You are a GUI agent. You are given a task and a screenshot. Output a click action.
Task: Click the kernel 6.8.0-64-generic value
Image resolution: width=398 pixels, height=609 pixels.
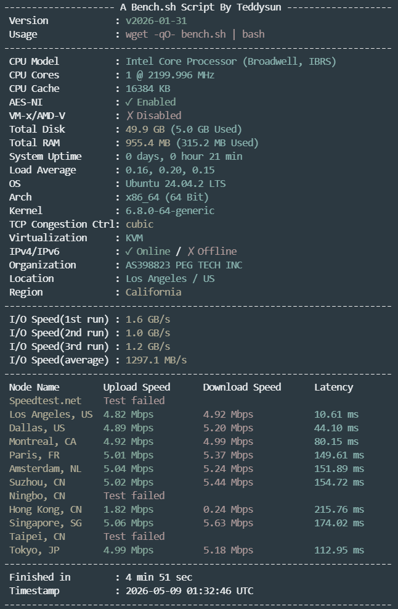click(170, 211)
